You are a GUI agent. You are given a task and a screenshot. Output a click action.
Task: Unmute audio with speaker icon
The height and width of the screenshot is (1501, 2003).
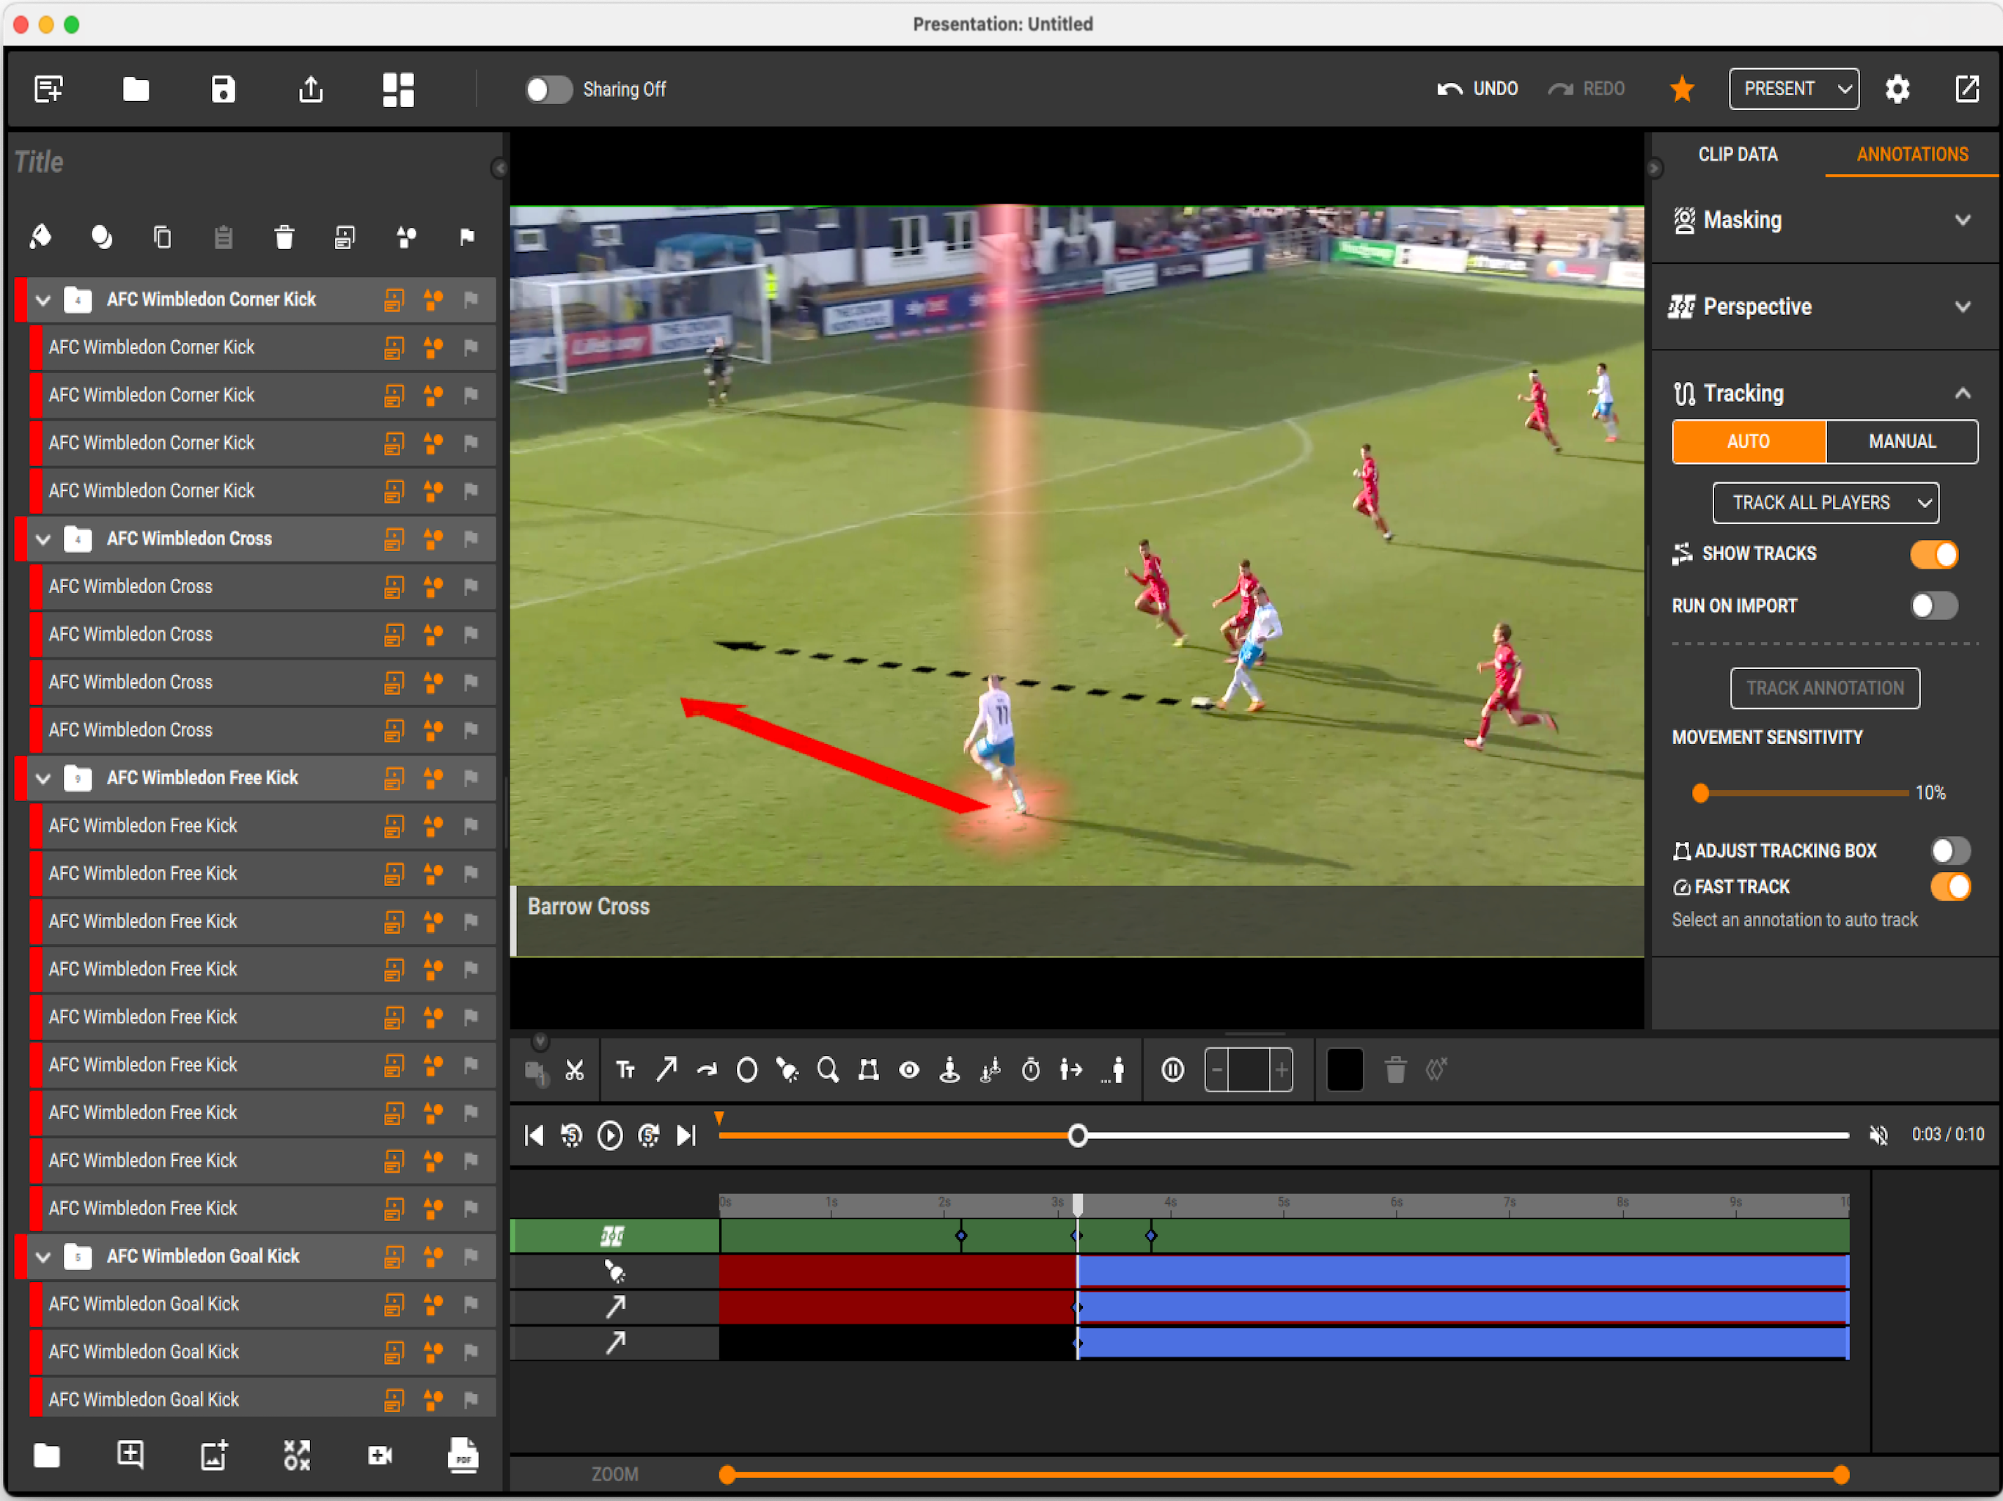1878,1135
